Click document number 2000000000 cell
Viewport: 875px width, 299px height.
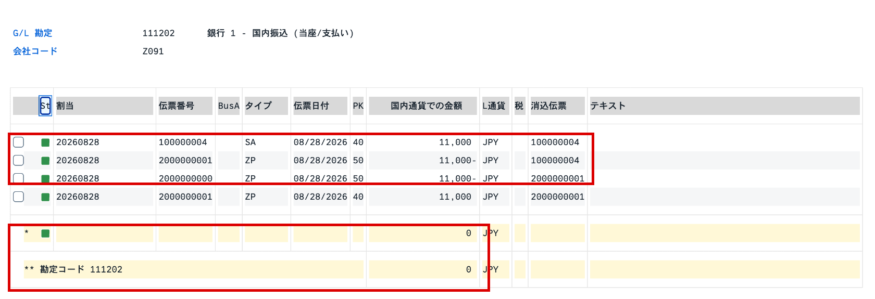click(x=185, y=178)
